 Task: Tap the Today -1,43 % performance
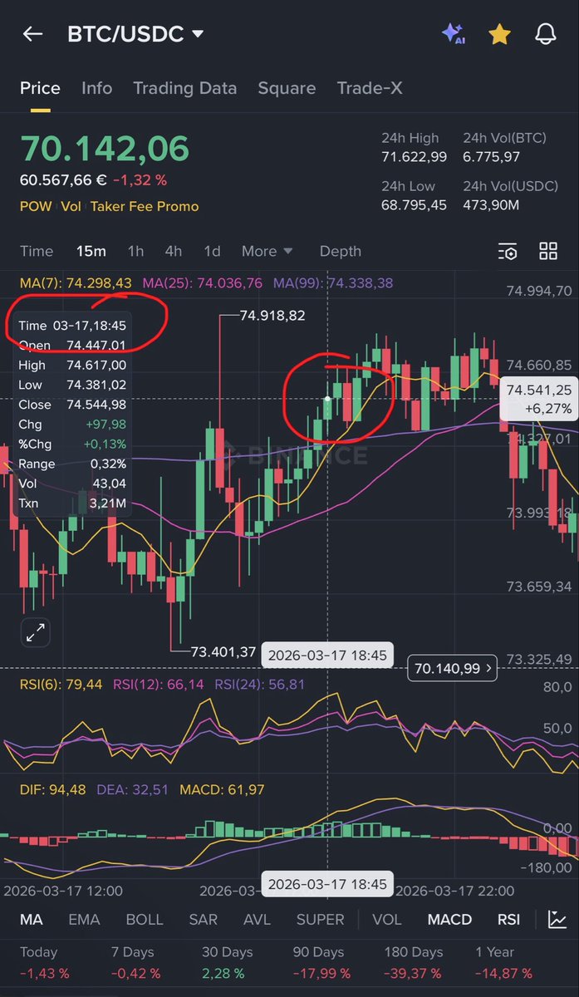(45, 962)
